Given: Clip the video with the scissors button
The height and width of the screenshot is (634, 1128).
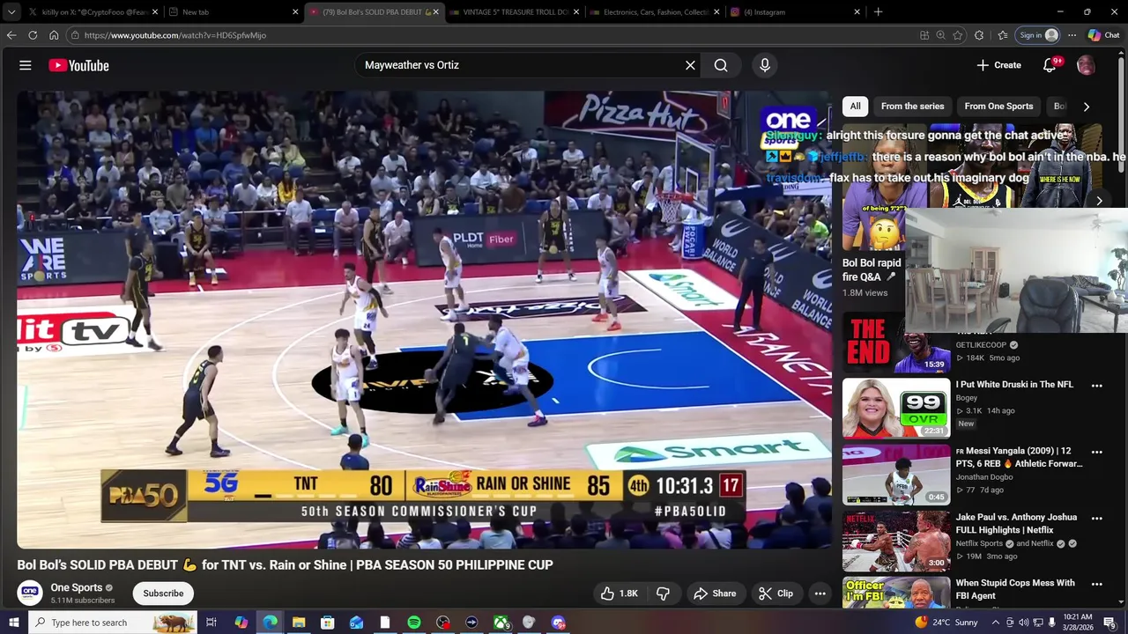Looking at the screenshot, I should click(775, 593).
